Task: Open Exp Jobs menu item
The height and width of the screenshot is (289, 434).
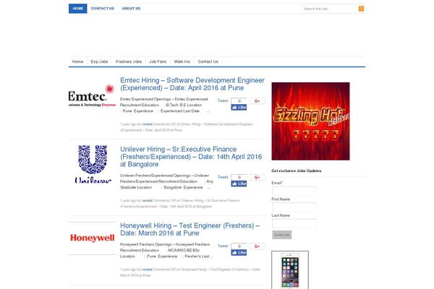Action: (x=99, y=61)
